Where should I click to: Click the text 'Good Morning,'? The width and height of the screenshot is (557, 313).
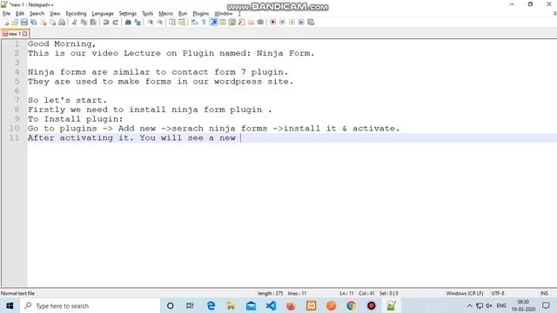[x=62, y=44]
